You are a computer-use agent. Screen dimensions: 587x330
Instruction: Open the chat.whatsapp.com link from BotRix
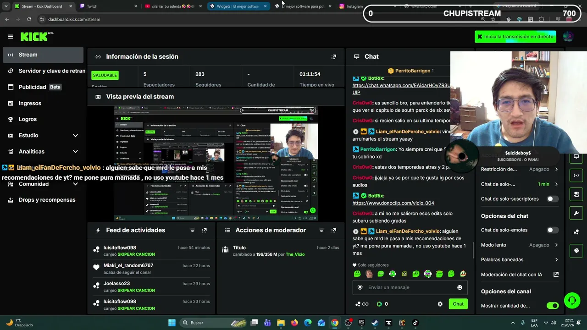point(401,89)
